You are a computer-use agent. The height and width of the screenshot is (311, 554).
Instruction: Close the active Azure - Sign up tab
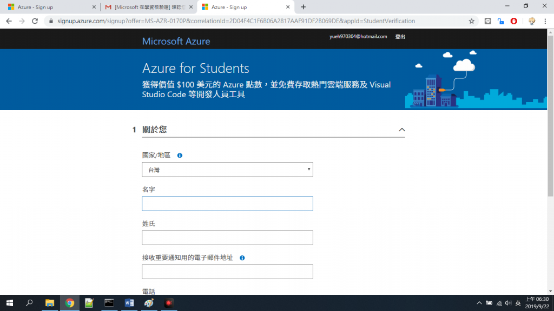(x=288, y=7)
